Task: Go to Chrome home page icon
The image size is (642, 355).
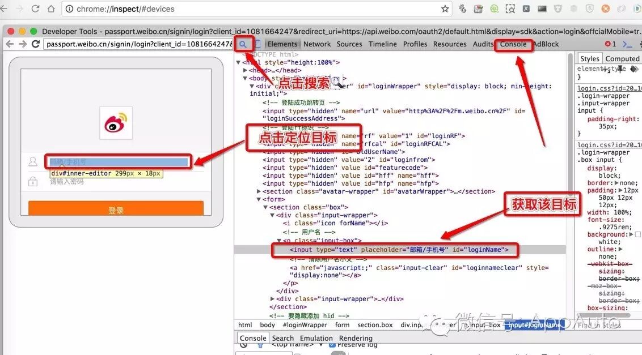Action: [51, 8]
